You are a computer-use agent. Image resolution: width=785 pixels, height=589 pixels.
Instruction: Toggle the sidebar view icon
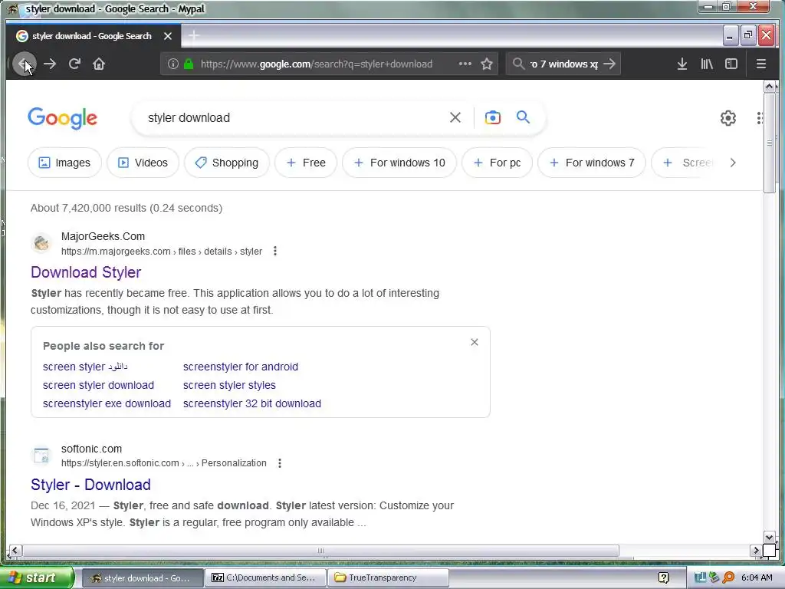[731, 64]
